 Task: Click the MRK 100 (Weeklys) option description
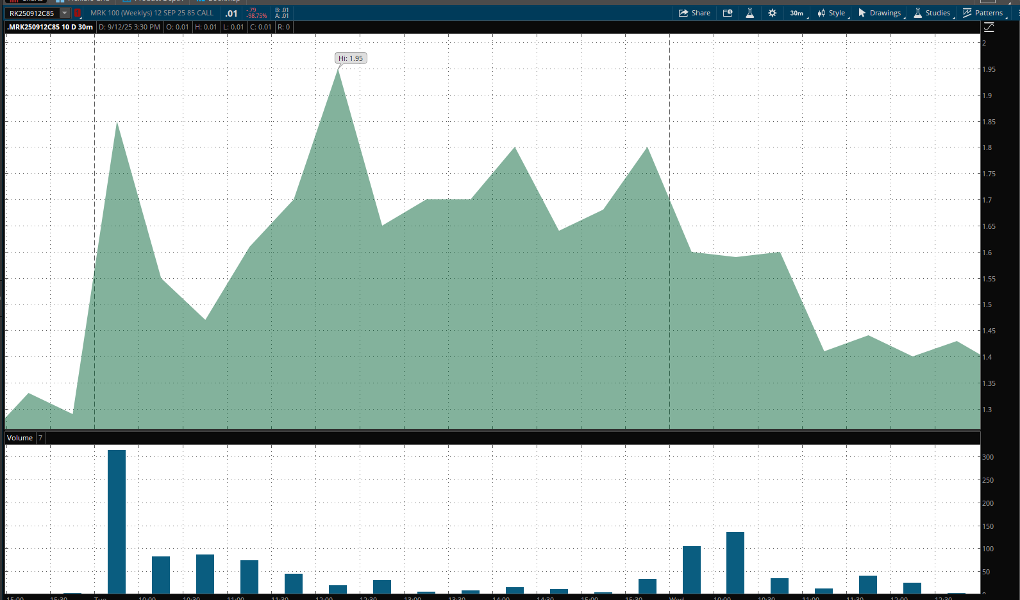point(152,13)
